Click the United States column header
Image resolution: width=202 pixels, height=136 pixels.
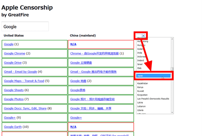point(14,36)
